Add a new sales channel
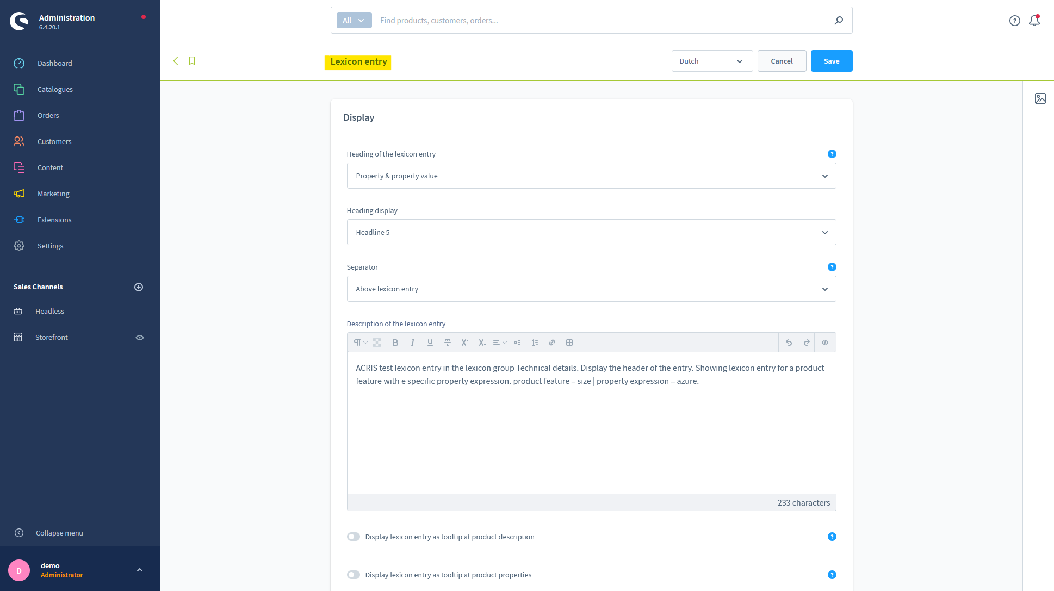The height and width of the screenshot is (591, 1054). pyautogui.click(x=139, y=287)
